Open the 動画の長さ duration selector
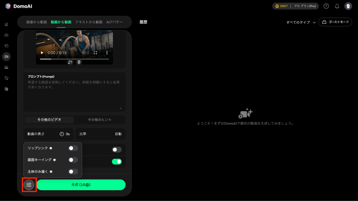This screenshot has height=201, width=358. (x=49, y=134)
